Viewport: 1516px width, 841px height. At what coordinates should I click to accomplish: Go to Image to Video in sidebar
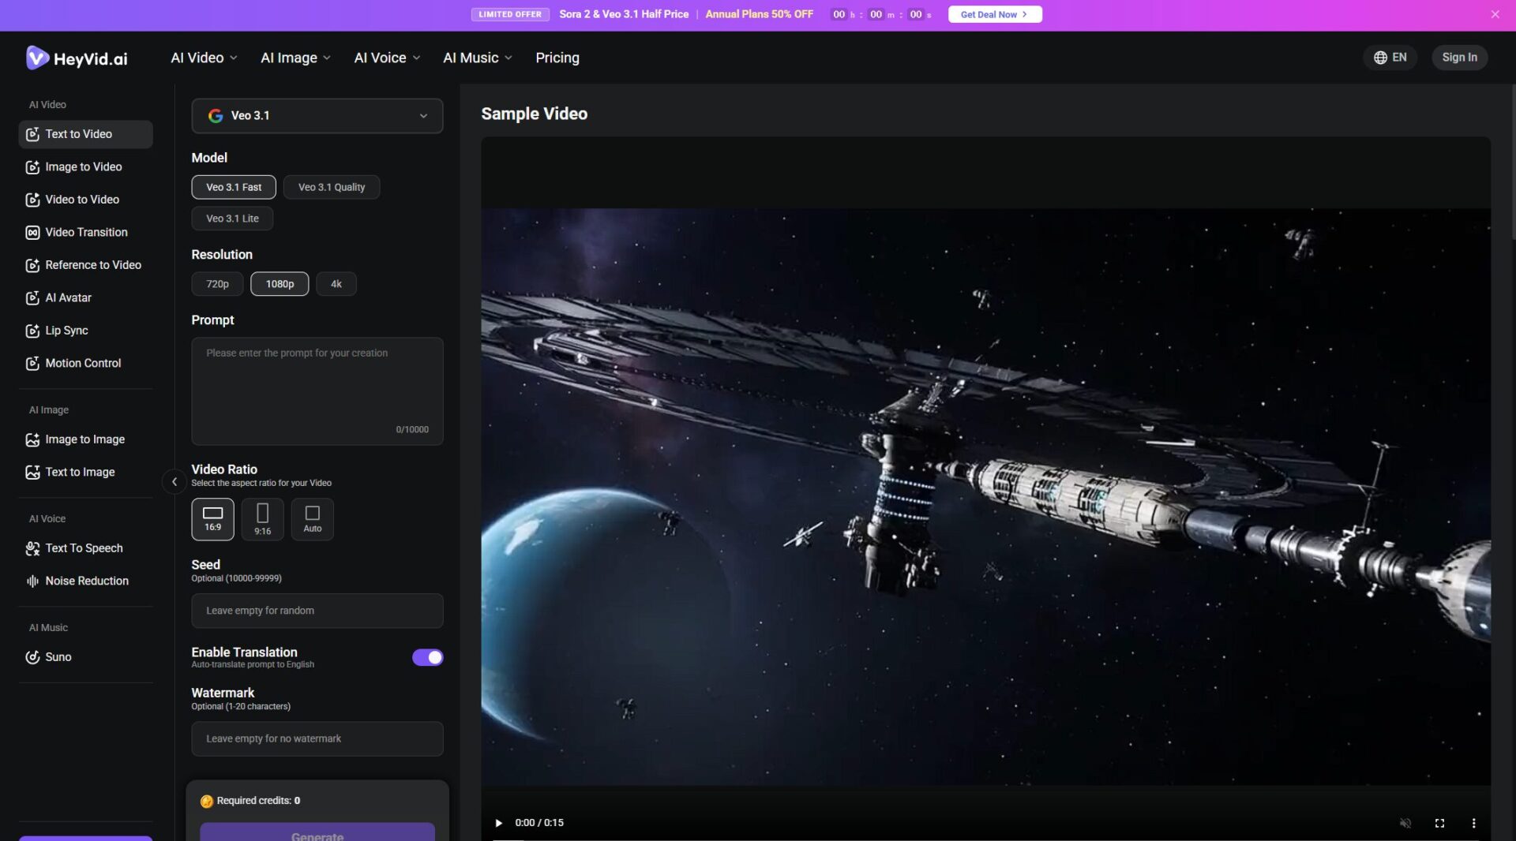coord(83,166)
